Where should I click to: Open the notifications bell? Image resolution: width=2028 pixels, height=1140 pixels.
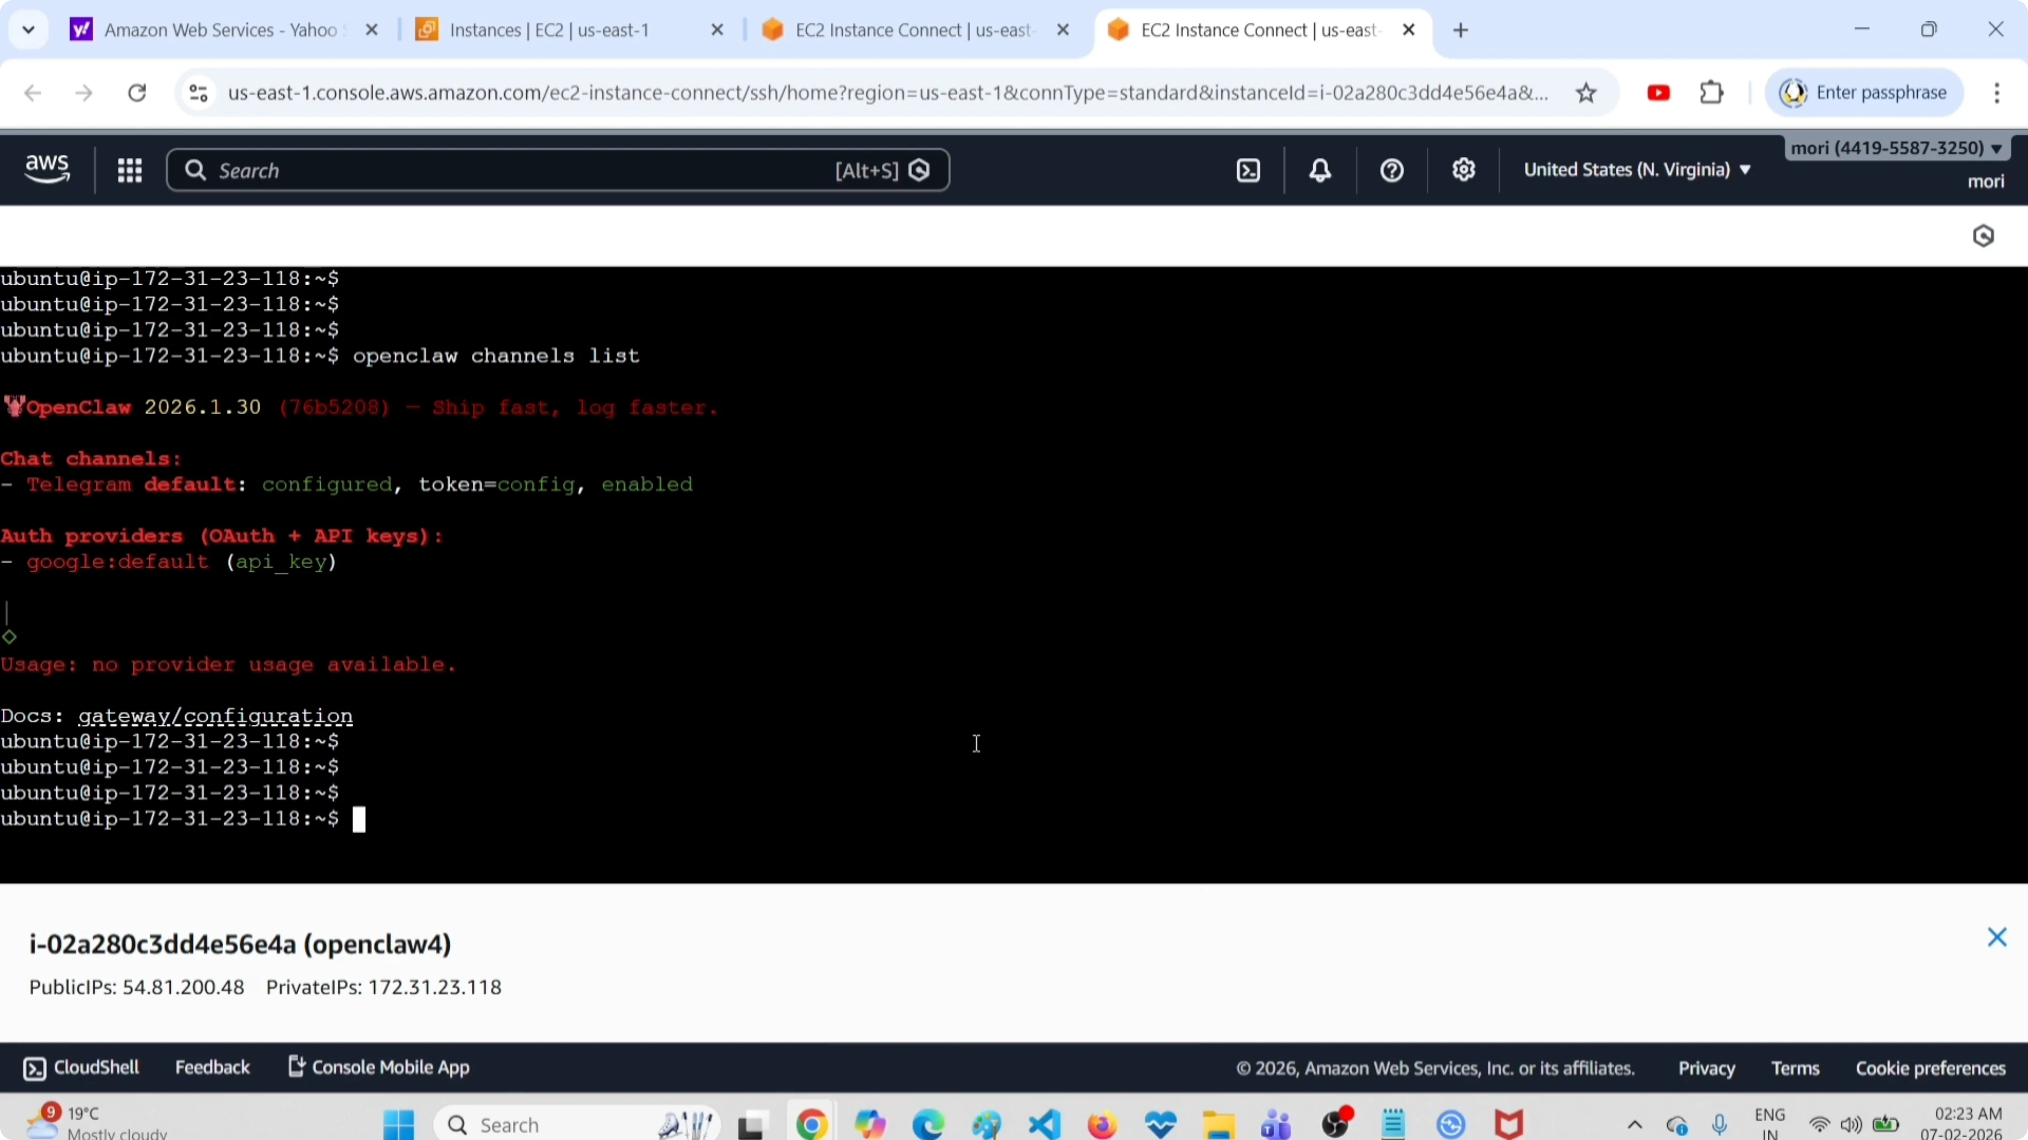1320,170
